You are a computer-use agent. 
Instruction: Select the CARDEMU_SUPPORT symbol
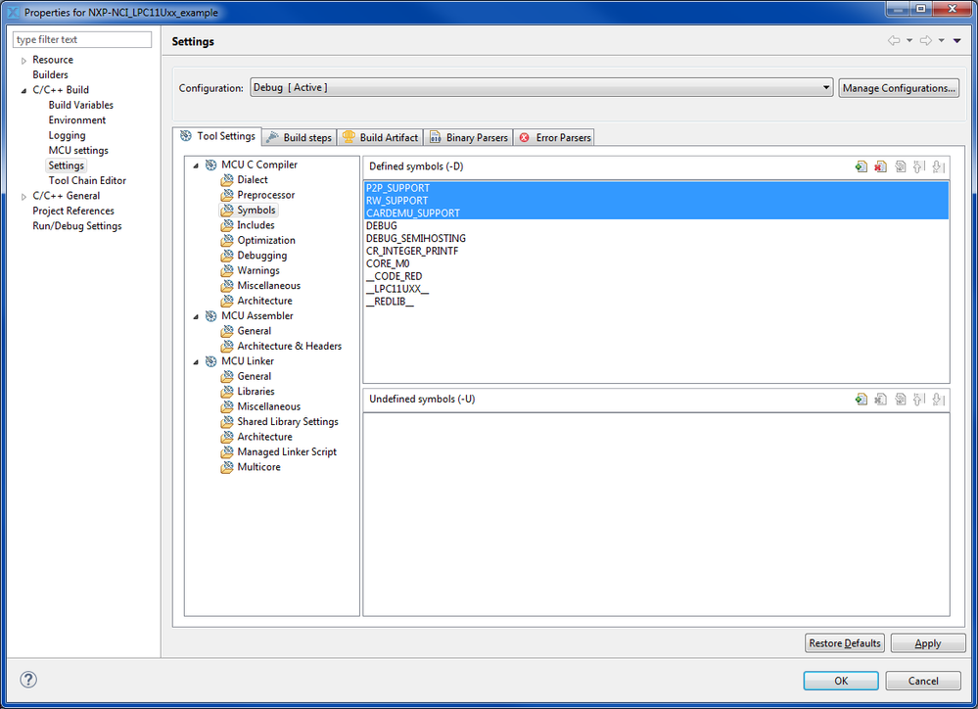point(656,213)
